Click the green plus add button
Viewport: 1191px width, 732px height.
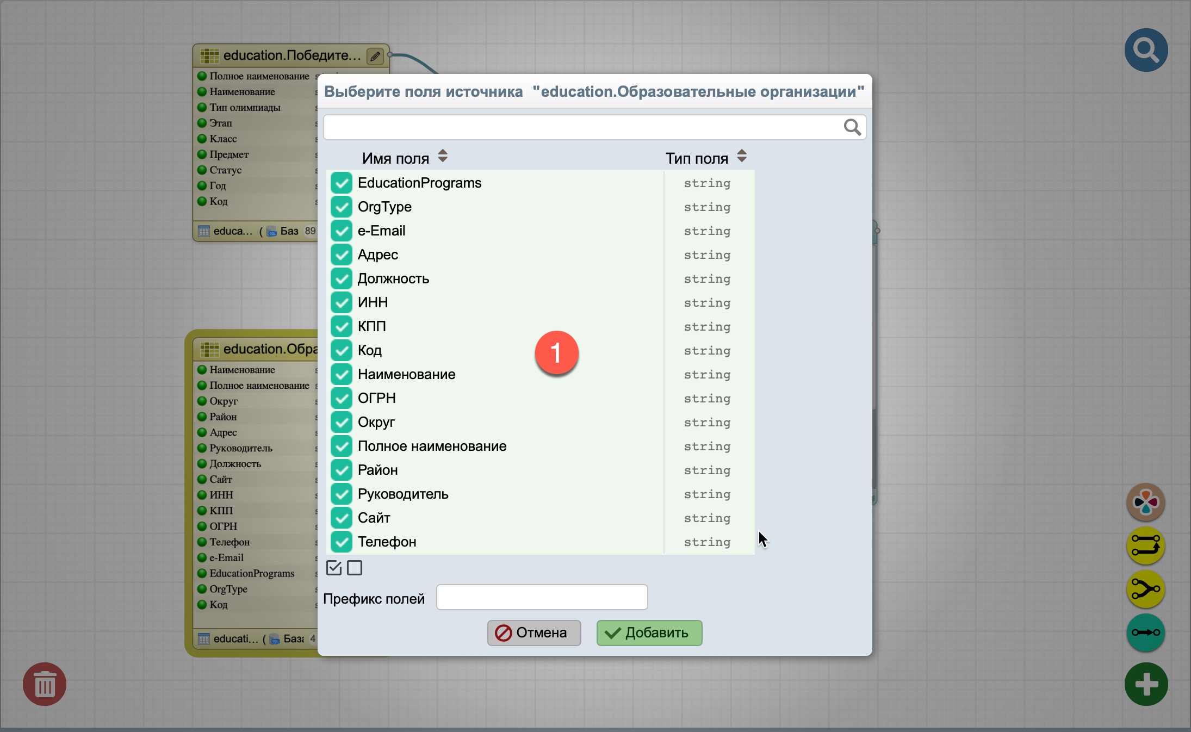pos(1146,684)
